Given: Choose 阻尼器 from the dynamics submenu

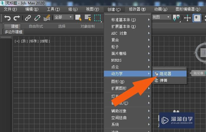Looking at the screenshot, I should coord(170,74).
